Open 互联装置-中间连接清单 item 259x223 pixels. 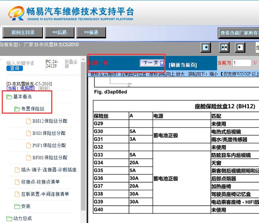pyautogui.click(x=45, y=194)
